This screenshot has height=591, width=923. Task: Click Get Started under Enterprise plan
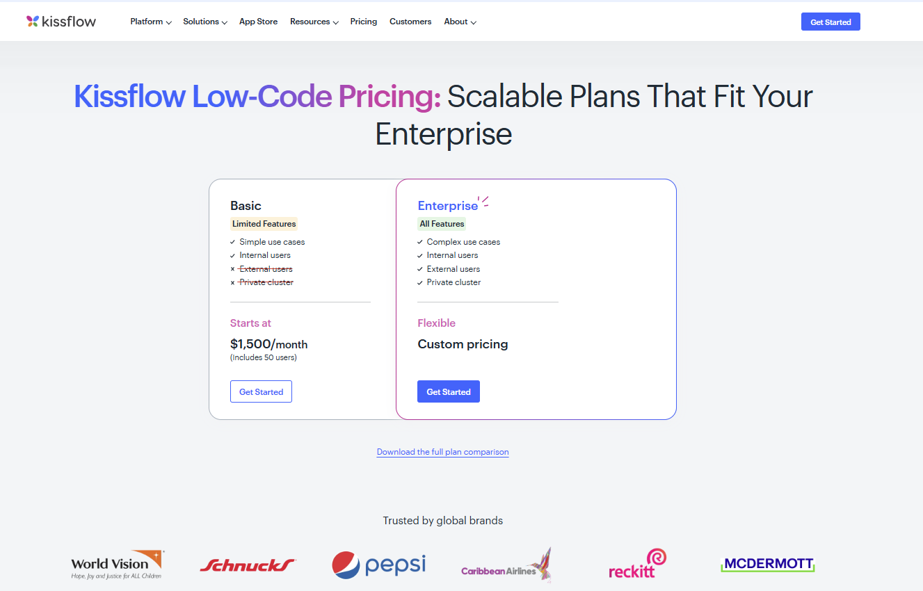(x=449, y=391)
